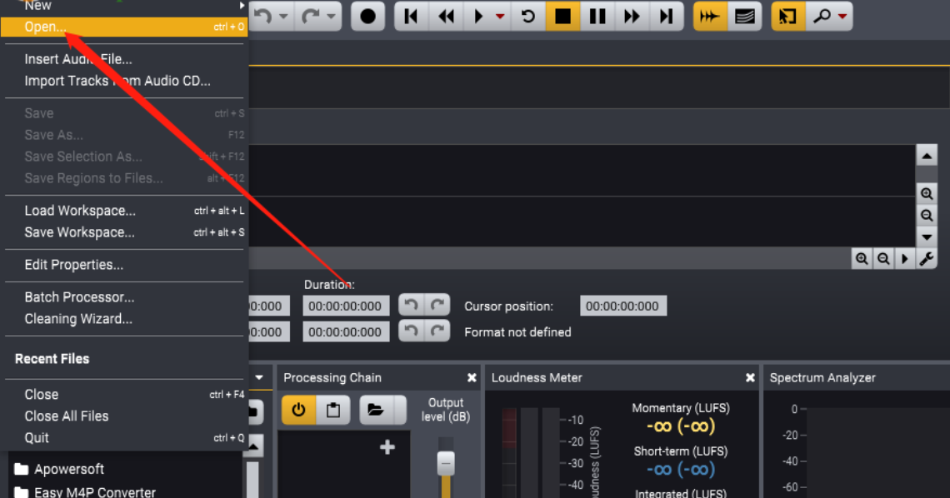The image size is (950, 498).
Task: Toggle loop playback icon
Action: pyautogui.click(x=527, y=17)
